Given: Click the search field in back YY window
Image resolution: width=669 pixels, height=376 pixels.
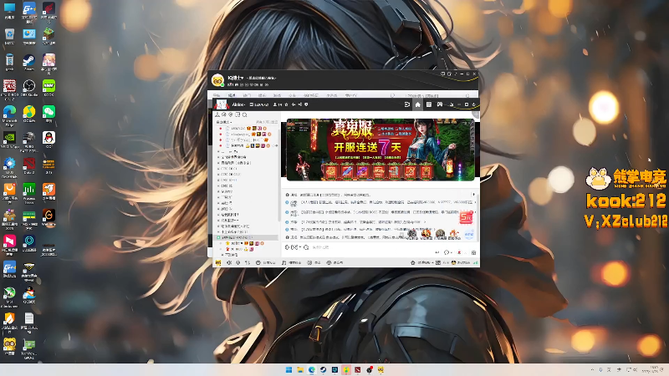Looking at the screenshot, I should click(x=435, y=95).
